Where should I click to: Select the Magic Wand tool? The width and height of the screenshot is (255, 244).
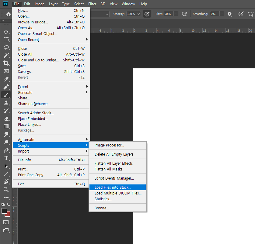tap(6, 55)
